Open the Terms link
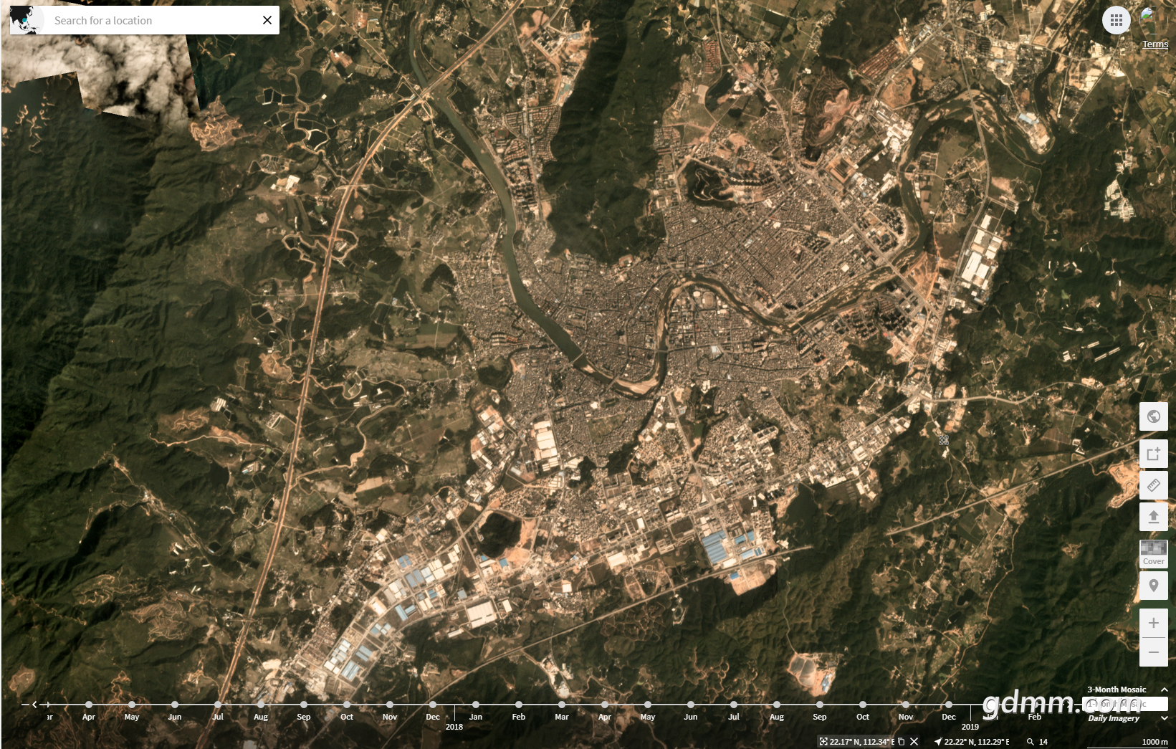The height and width of the screenshot is (749, 1176). point(1155,44)
